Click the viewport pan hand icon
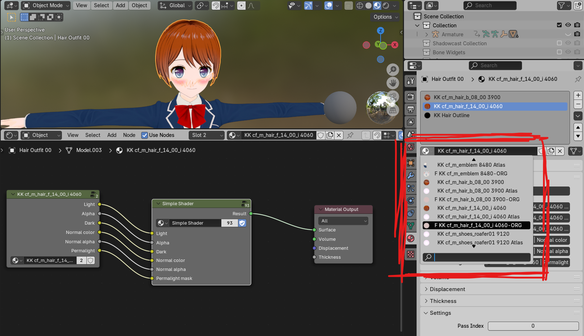The height and width of the screenshot is (336, 584). click(x=393, y=83)
